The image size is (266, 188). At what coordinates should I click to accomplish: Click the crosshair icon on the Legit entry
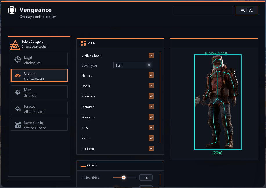pos(18,59)
